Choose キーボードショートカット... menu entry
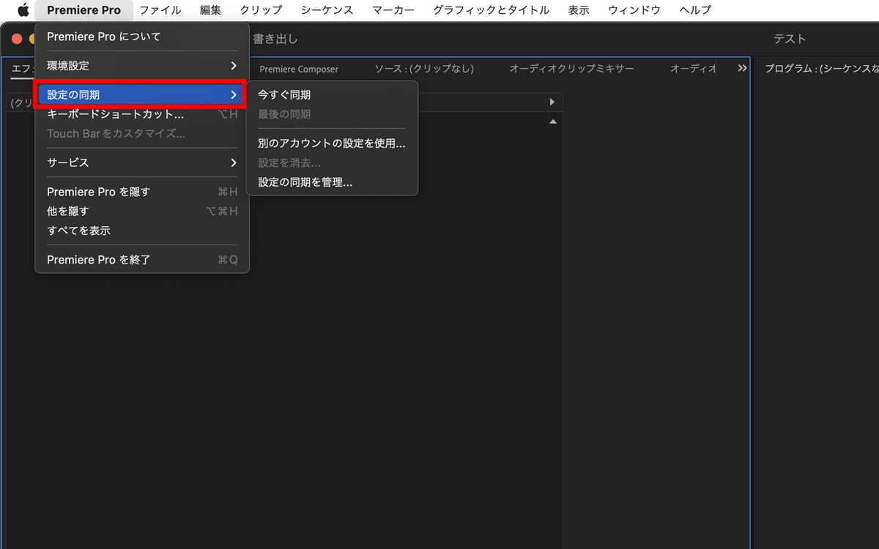 142,114
